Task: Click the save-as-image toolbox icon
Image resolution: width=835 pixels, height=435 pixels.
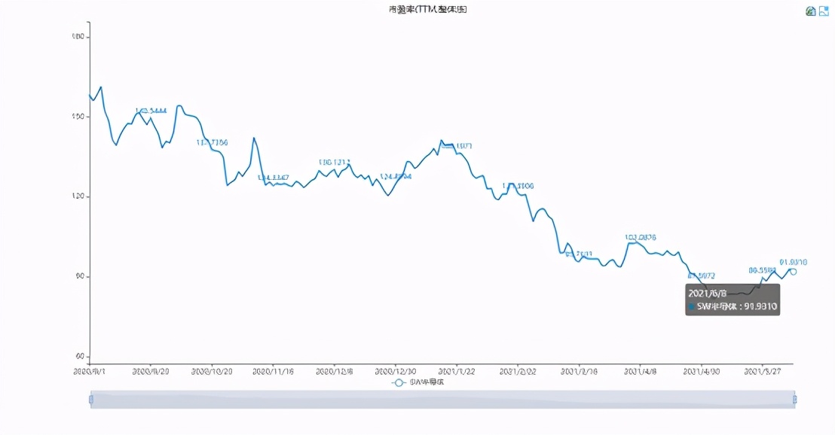Action: [x=823, y=11]
